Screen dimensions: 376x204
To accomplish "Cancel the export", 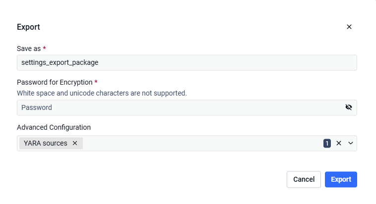I will [x=304, y=179].
